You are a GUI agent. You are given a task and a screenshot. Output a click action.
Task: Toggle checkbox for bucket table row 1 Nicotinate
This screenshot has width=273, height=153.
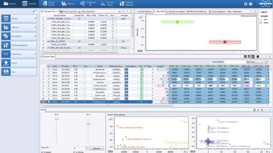[x=49, y=69]
